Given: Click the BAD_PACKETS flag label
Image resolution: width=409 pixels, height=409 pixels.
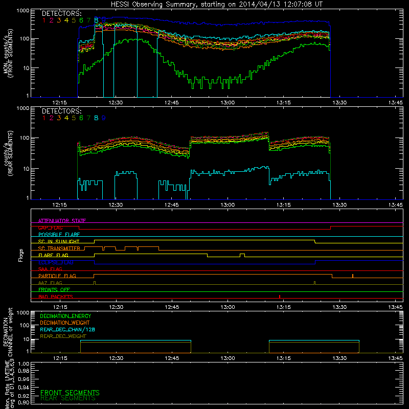Looking at the screenshot, I should click(56, 297).
